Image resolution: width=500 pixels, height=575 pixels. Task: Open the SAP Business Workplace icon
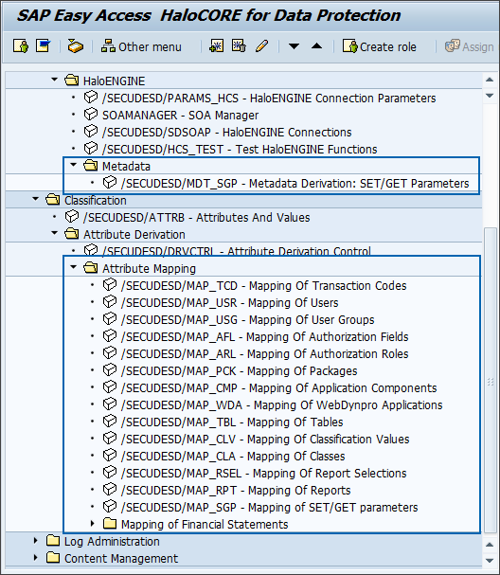pos(75,46)
